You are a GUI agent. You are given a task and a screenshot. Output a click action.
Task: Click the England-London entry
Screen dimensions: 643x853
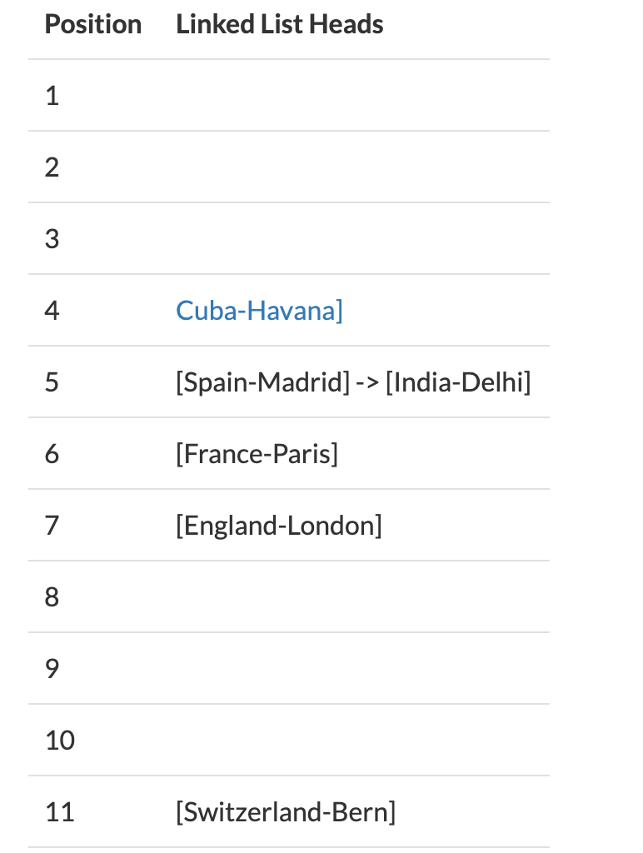[x=278, y=526]
